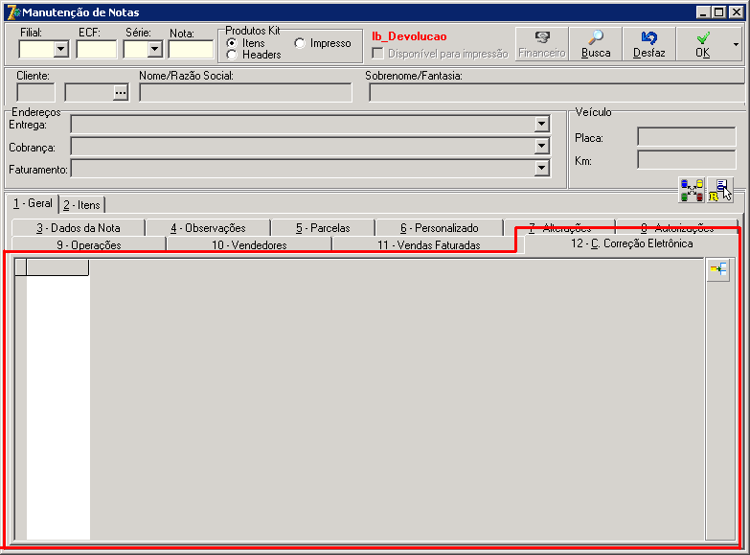Viewport: 750px width, 555px height.
Task: Click the Placa vehicle field
Action: pyautogui.click(x=687, y=137)
